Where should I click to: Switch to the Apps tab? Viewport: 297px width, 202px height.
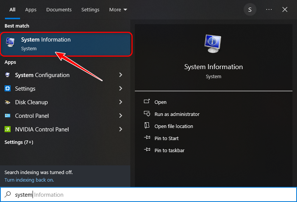click(x=31, y=10)
